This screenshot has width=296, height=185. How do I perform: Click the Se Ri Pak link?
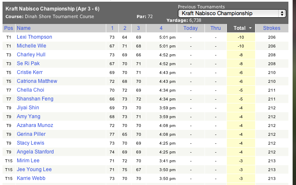(x=28, y=63)
